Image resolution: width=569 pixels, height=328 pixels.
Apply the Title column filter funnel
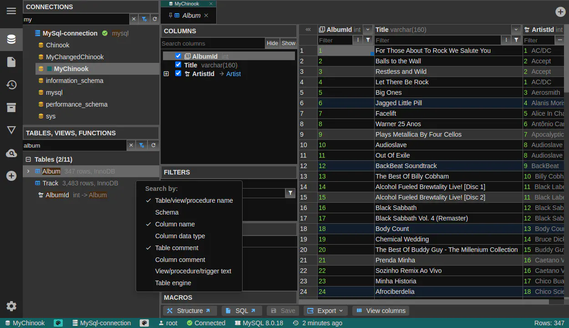click(516, 40)
